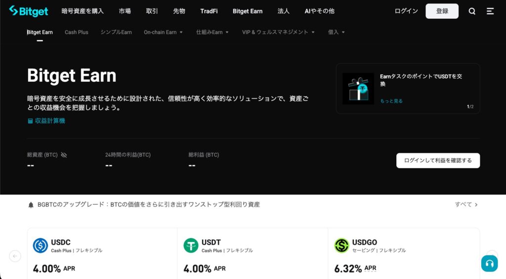Click Earnタスクのポイント promo text
The width and height of the screenshot is (506, 279).
pyautogui.click(x=421, y=80)
